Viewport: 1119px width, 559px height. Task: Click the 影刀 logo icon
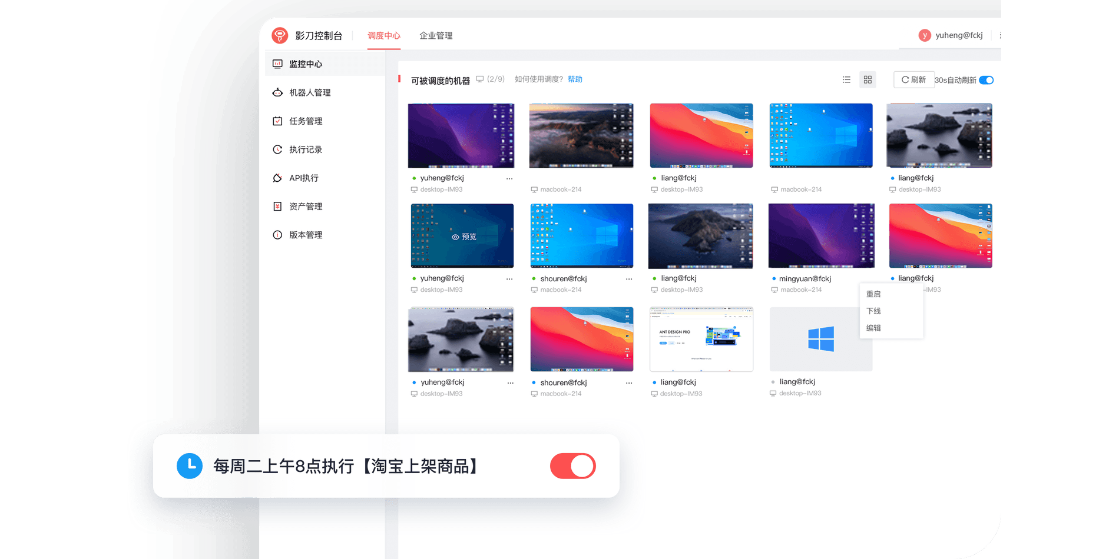tap(280, 35)
